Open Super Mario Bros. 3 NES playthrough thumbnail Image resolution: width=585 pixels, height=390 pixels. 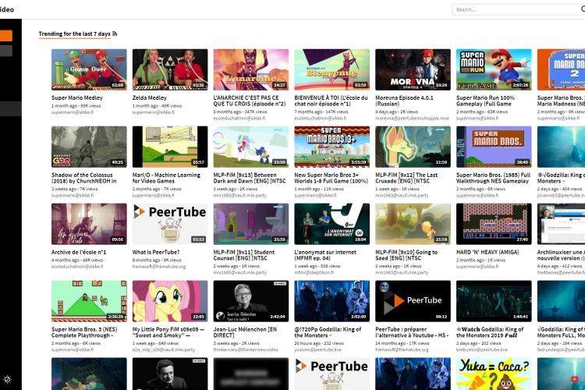(x=89, y=301)
